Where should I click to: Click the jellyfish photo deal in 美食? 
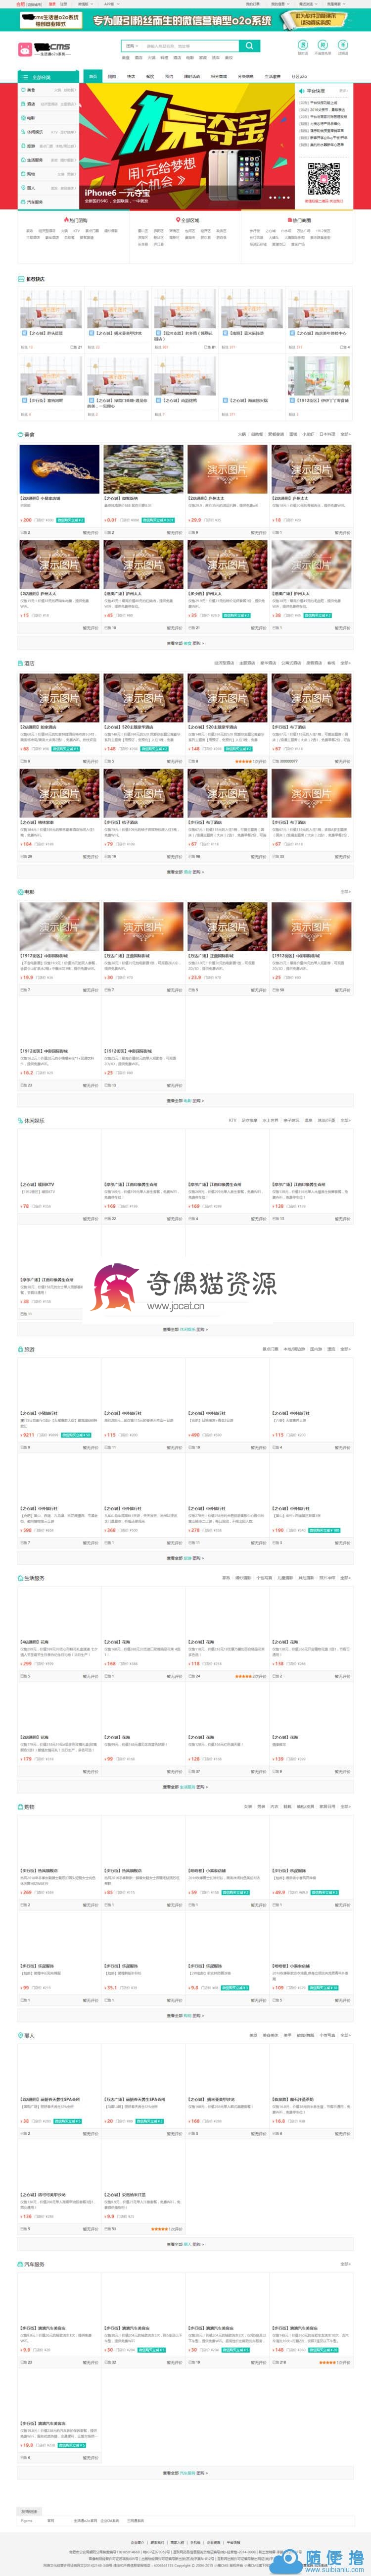[59, 469]
